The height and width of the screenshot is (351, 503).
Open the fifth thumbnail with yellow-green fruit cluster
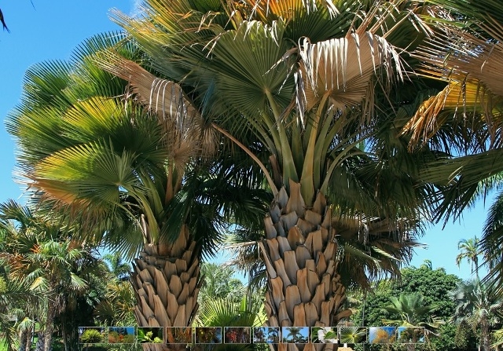tap(208, 335)
